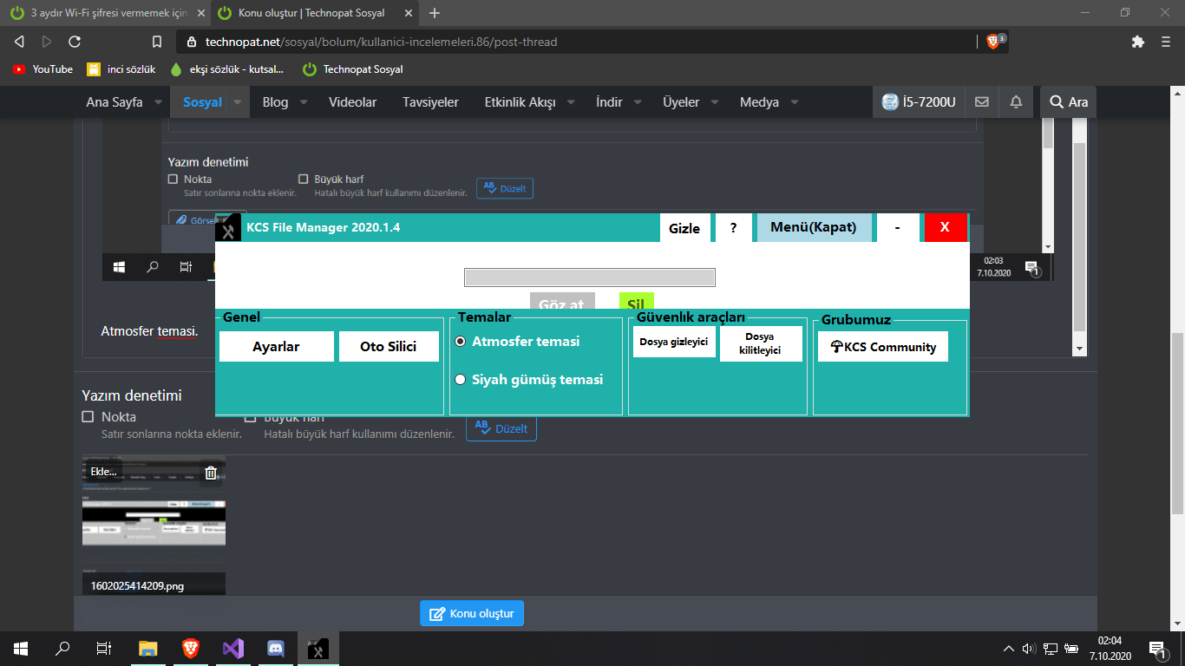Open Task View on the taskbar
Image resolution: width=1185 pixels, height=666 pixels.
(x=104, y=648)
